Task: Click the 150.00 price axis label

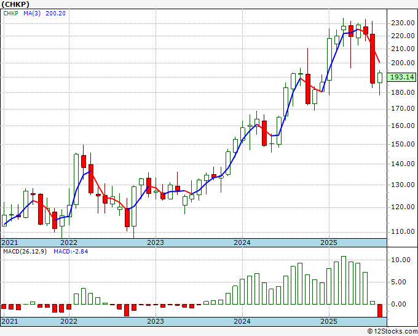Action: point(403,144)
